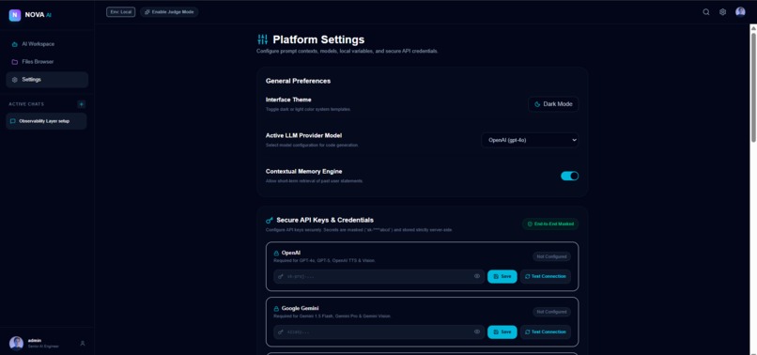
Task: Click the General Preferences heading
Action: (298, 81)
